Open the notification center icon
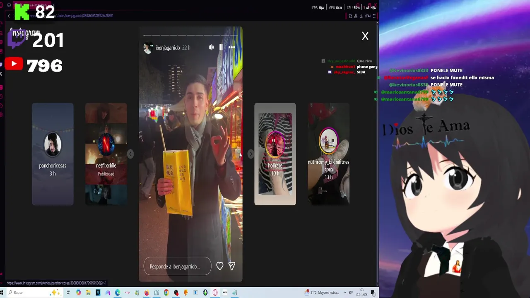Screen dimensions: 530x298 [x=373, y=293]
